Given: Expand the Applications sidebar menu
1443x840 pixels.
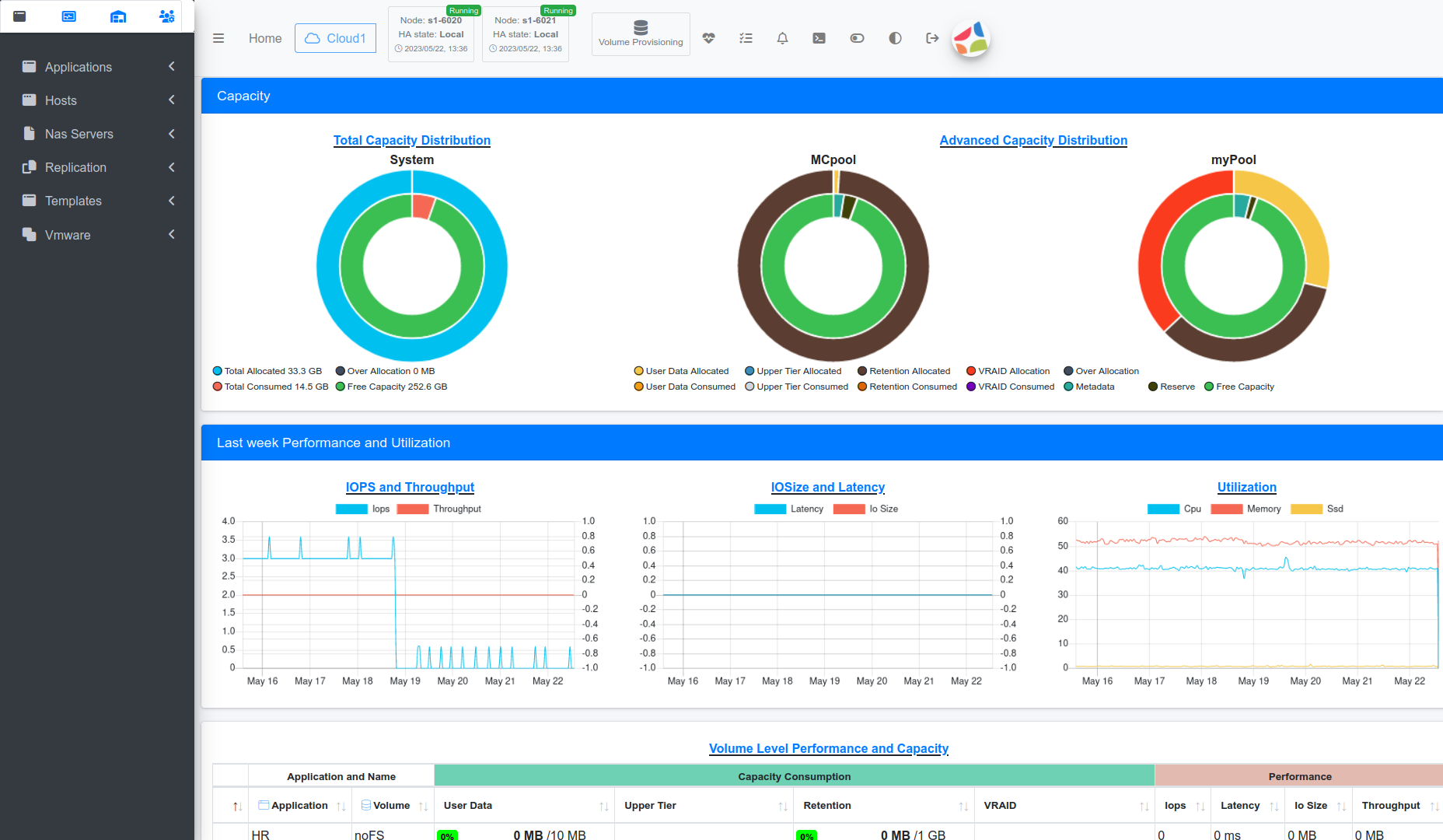Looking at the screenshot, I should (x=97, y=67).
